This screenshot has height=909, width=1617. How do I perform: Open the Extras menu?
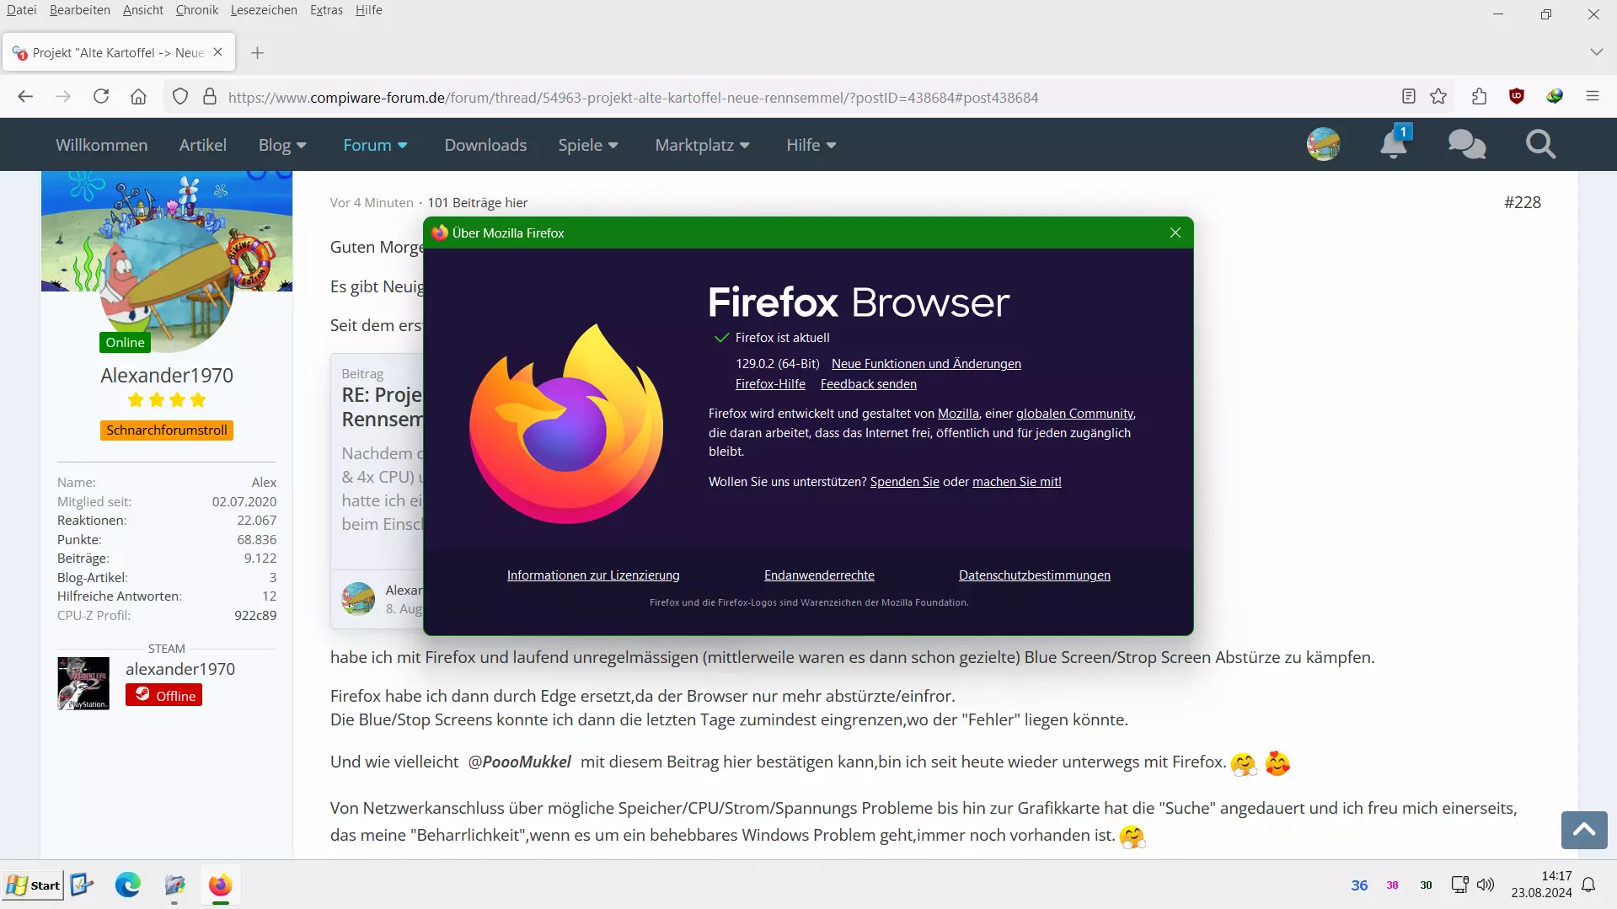point(326,10)
